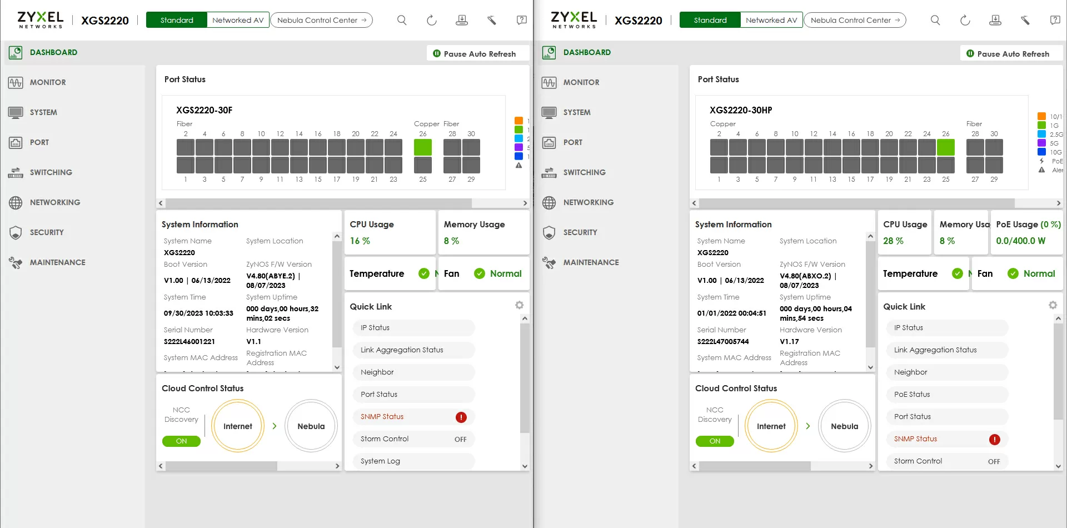Open the help icon in right window header

[x=1055, y=20]
